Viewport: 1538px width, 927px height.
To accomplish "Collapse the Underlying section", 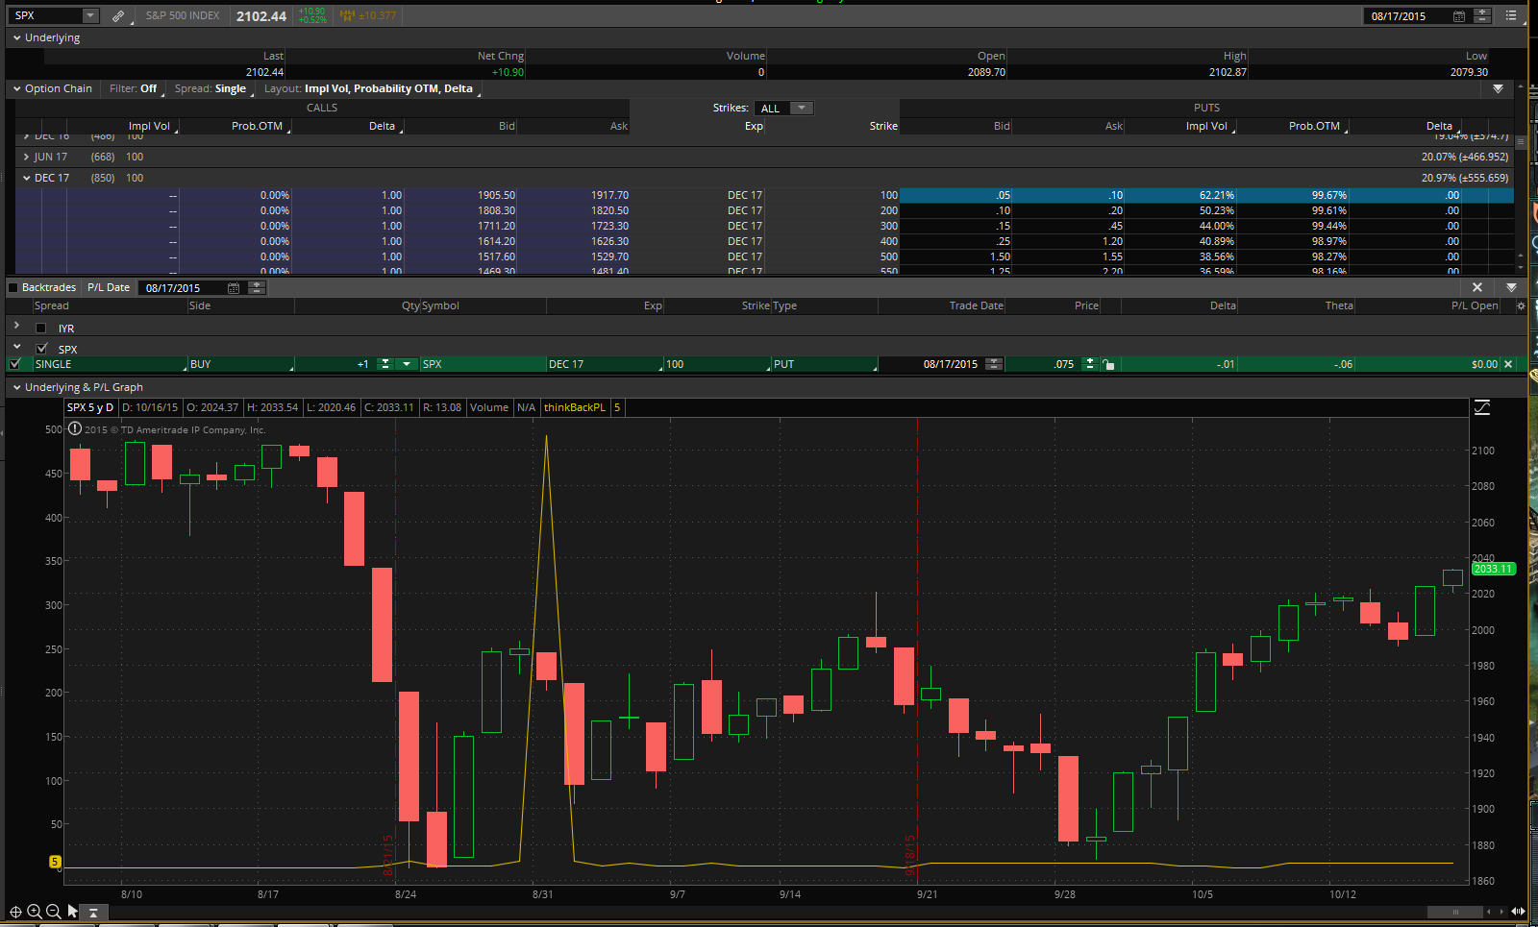I will (x=17, y=37).
